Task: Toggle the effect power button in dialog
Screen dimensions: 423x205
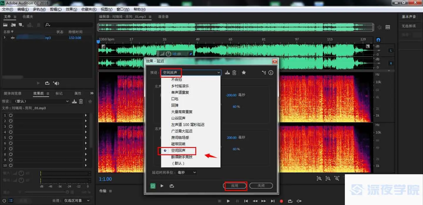Action: (152, 185)
